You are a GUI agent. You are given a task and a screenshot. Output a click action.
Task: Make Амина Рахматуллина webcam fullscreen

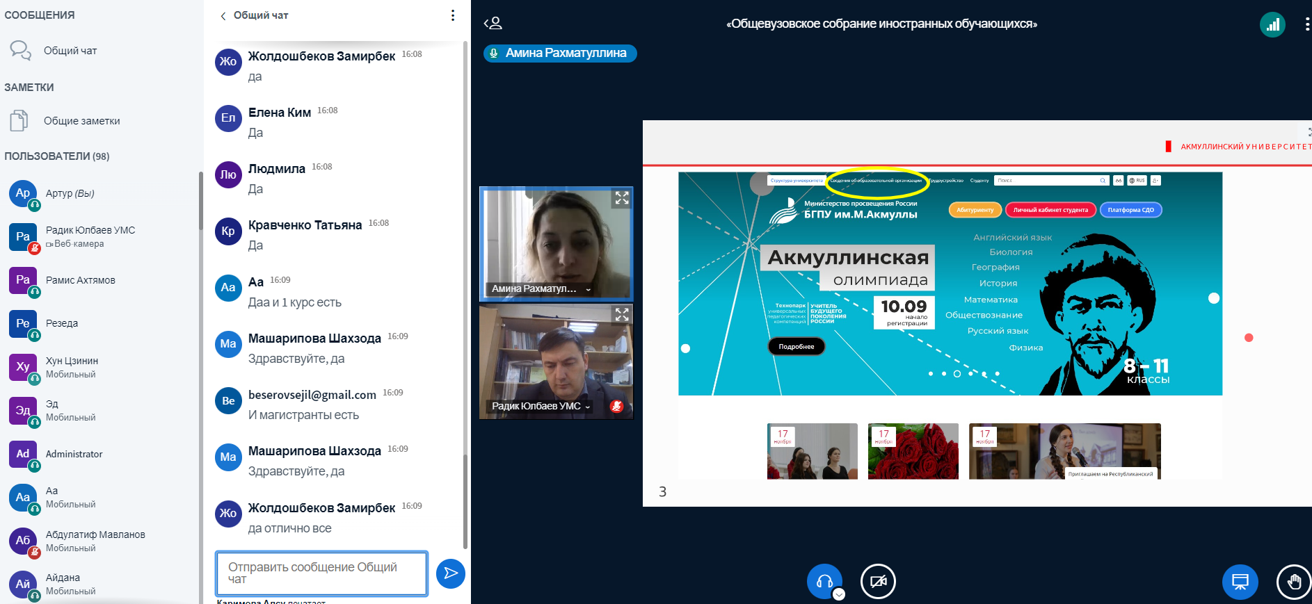coord(621,198)
